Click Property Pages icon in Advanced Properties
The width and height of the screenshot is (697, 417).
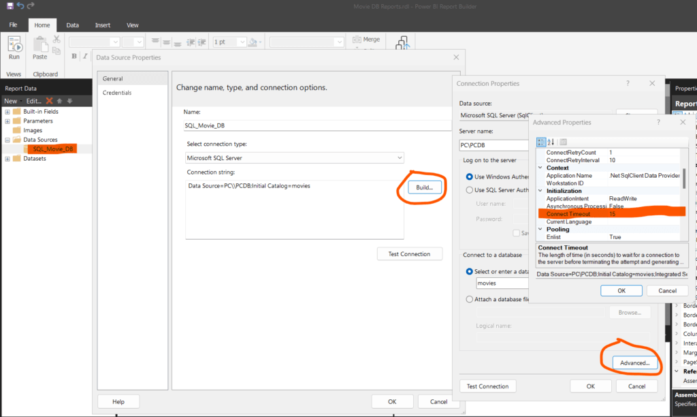coord(563,142)
